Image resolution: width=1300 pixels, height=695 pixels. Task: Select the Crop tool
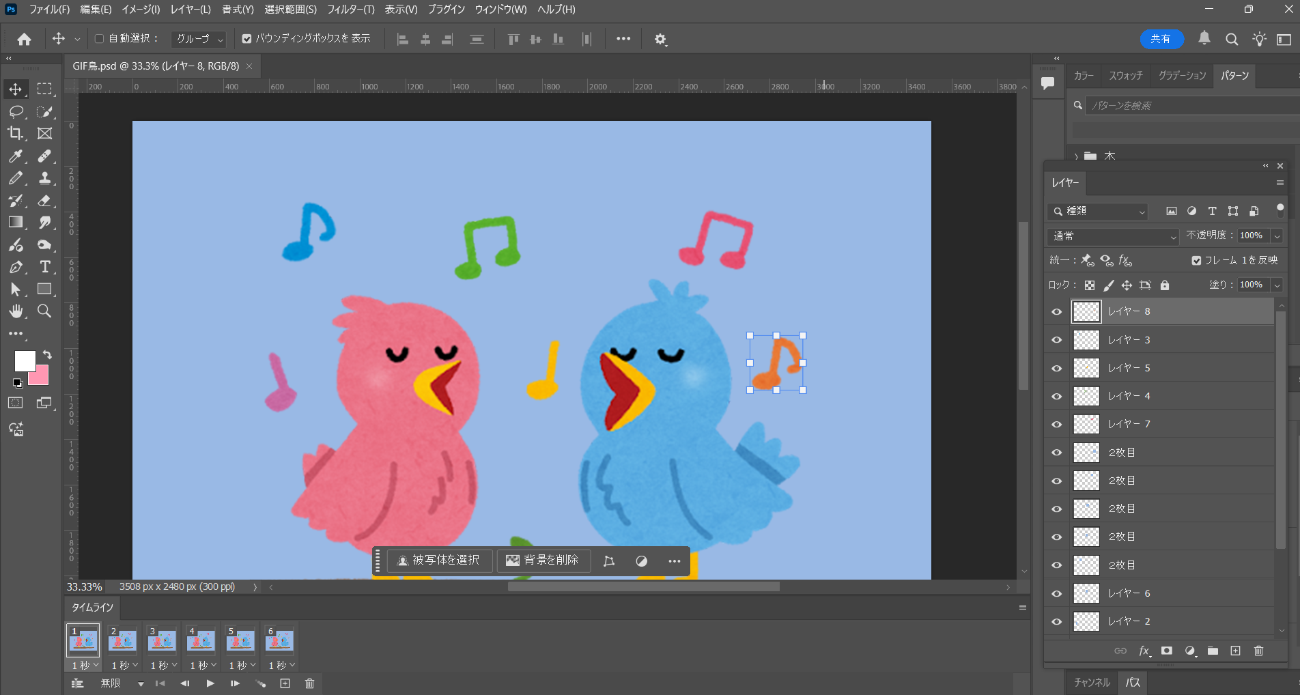pyautogui.click(x=15, y=133)
